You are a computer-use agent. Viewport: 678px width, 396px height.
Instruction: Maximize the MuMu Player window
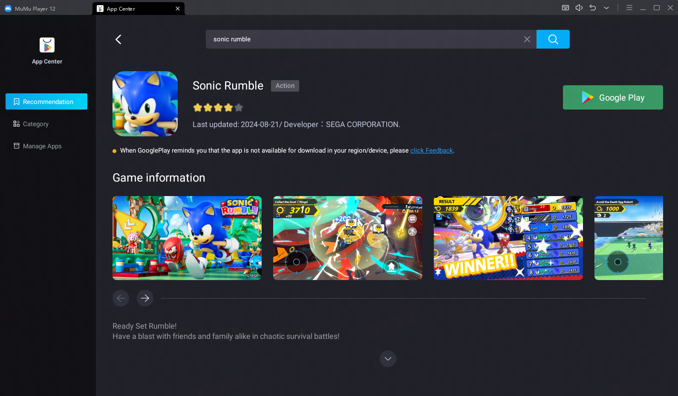(657, 8)
